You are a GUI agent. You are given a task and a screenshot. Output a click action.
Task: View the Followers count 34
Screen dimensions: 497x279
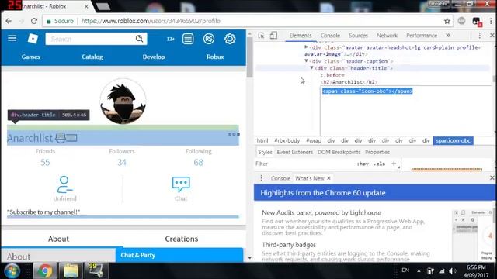click(x=122, y=162)
